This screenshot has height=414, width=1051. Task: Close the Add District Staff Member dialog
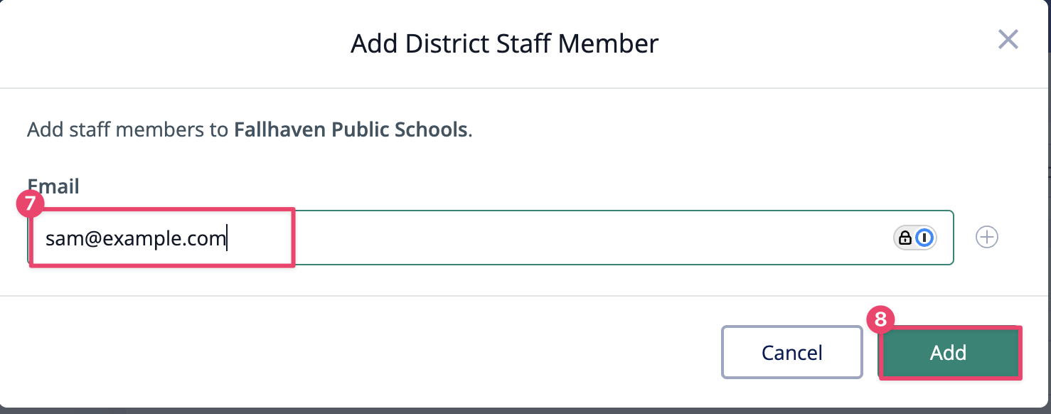tap(1008, 40)
